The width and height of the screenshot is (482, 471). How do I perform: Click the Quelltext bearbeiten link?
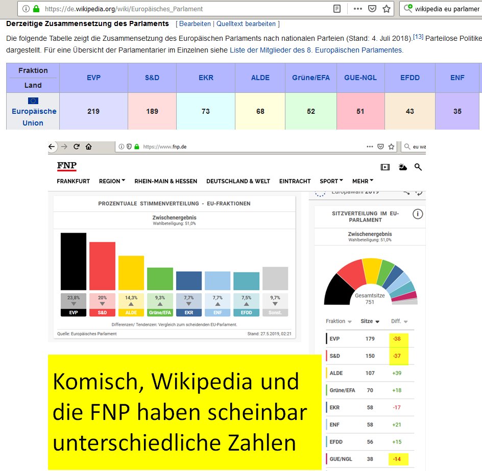tap(246, 23)
